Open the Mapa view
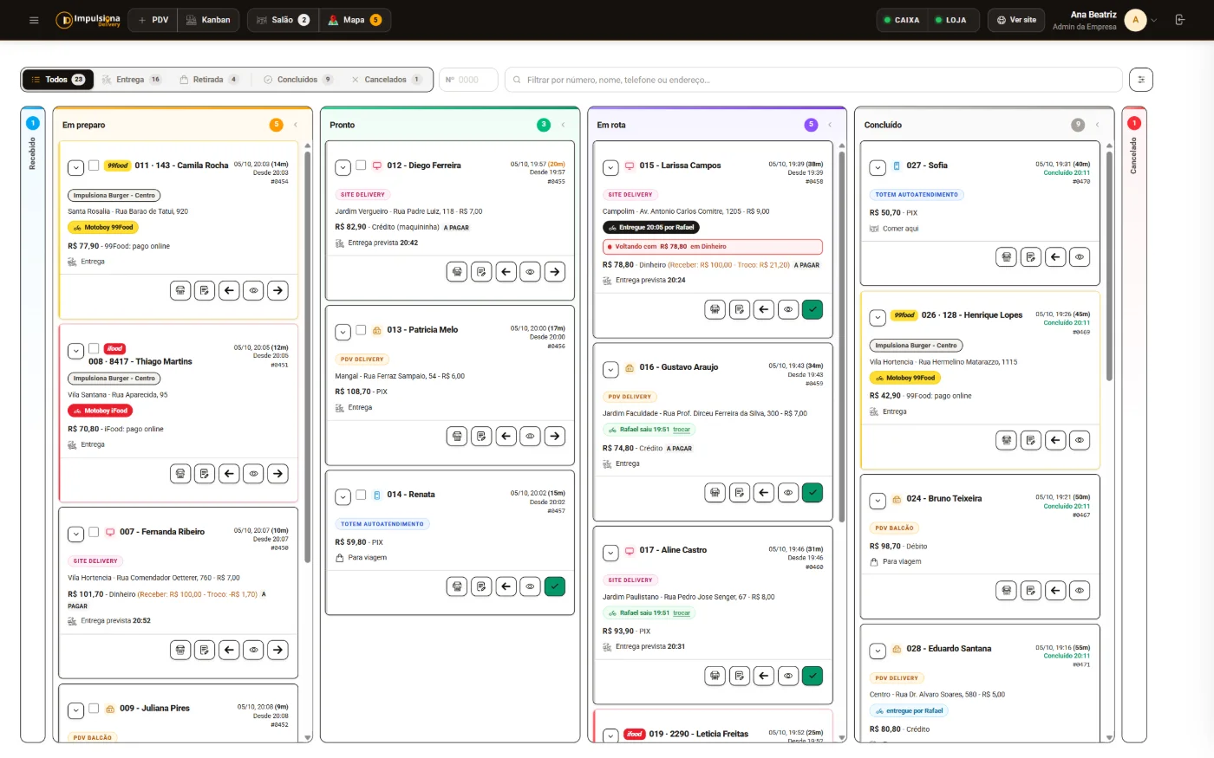 tap(356, 20)
